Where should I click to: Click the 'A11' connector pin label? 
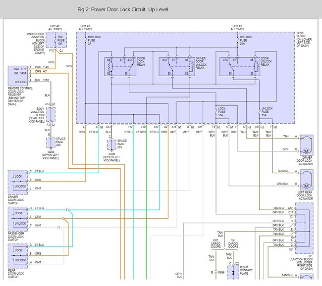[x=174, y=127]
